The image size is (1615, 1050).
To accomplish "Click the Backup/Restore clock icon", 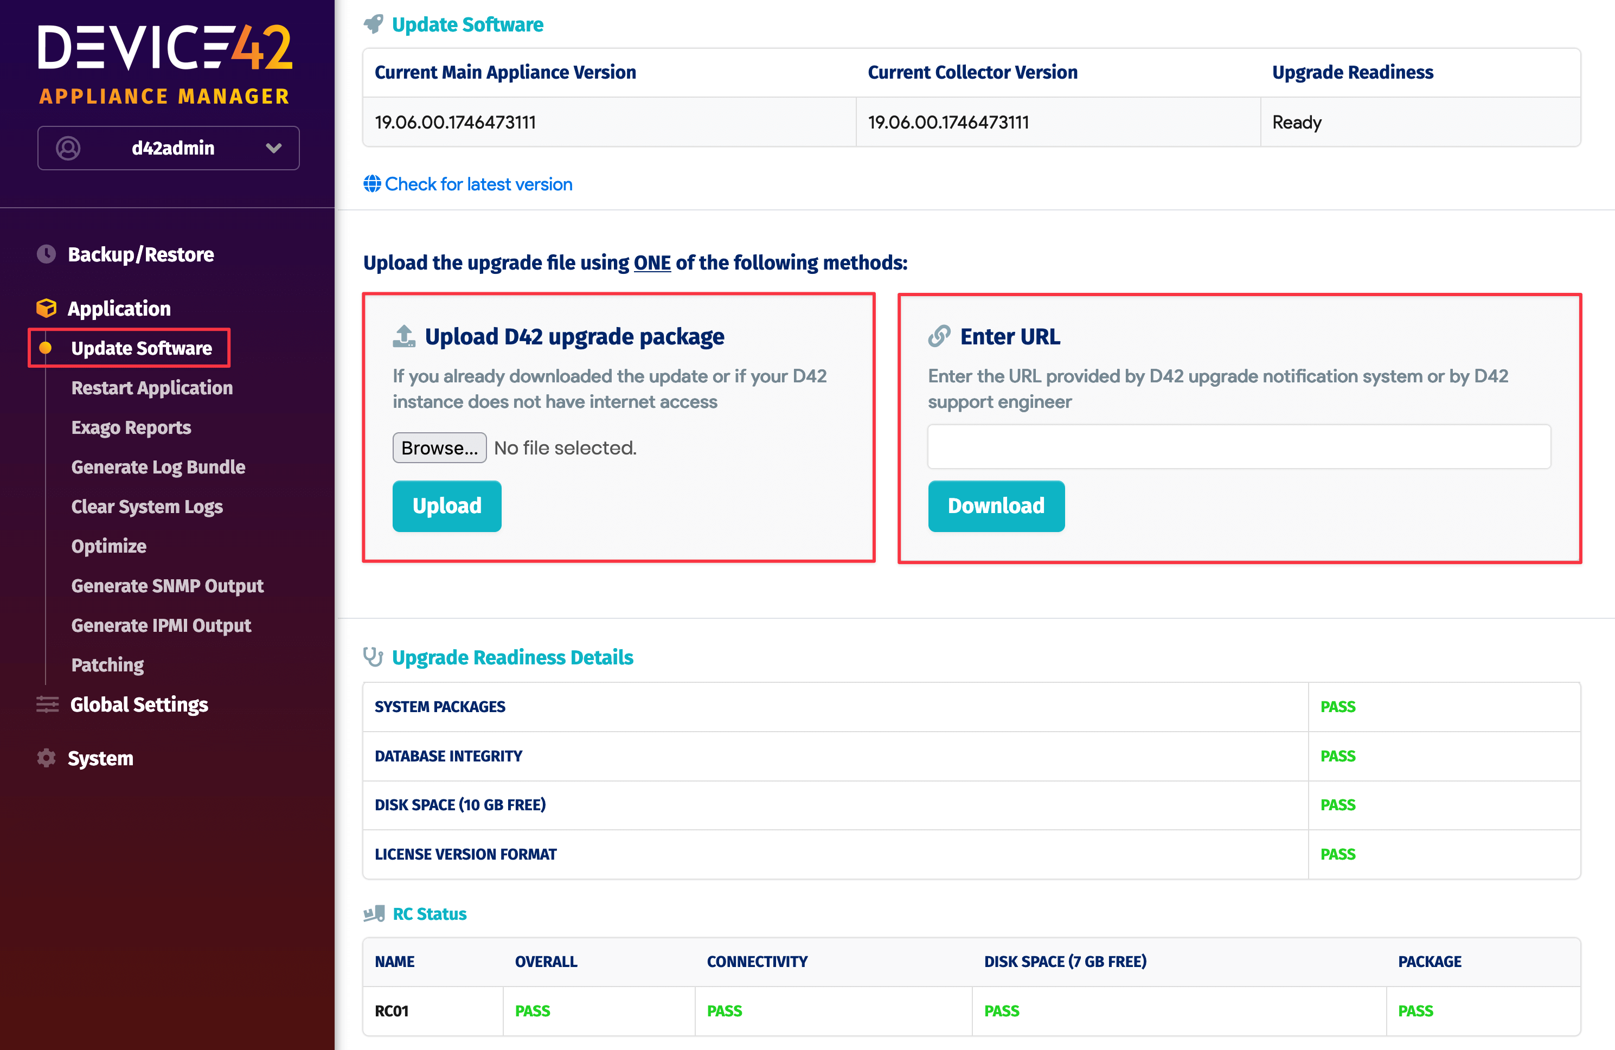I will 46,254.
